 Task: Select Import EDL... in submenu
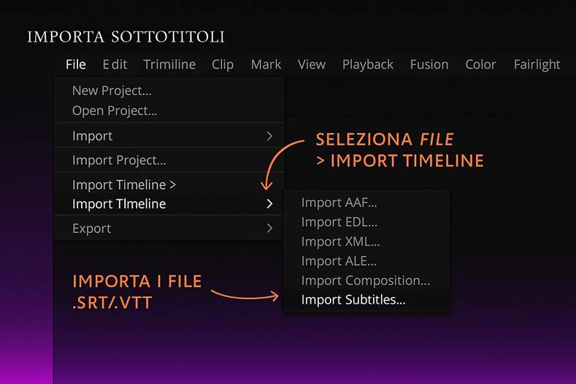pos(339,222)
